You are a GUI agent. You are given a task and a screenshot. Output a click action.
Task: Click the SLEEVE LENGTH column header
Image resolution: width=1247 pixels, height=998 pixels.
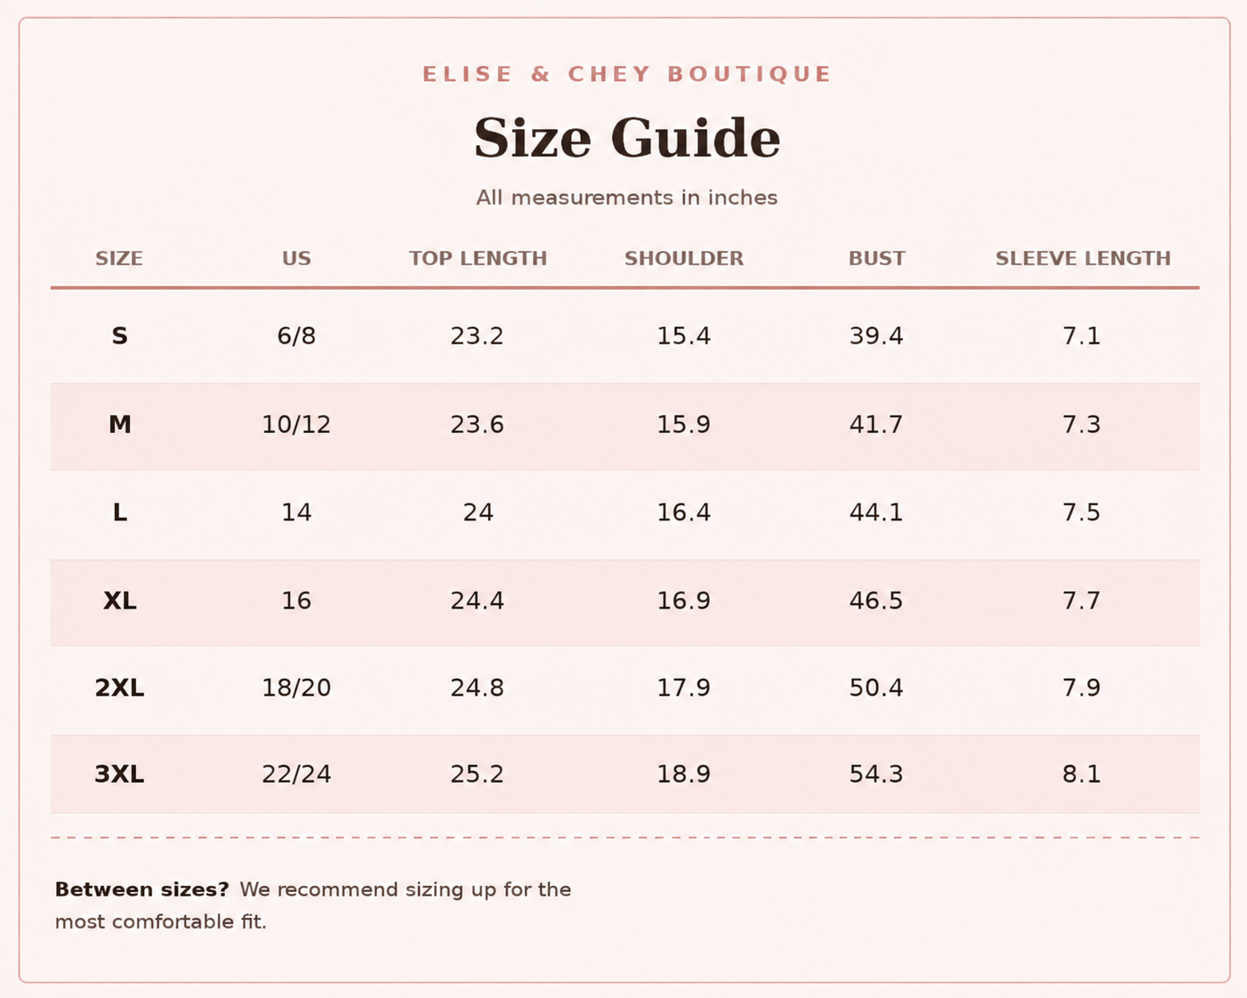[1082, 259]
